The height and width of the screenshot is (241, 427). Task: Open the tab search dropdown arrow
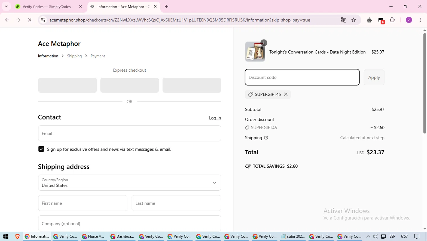coord(6,7)
